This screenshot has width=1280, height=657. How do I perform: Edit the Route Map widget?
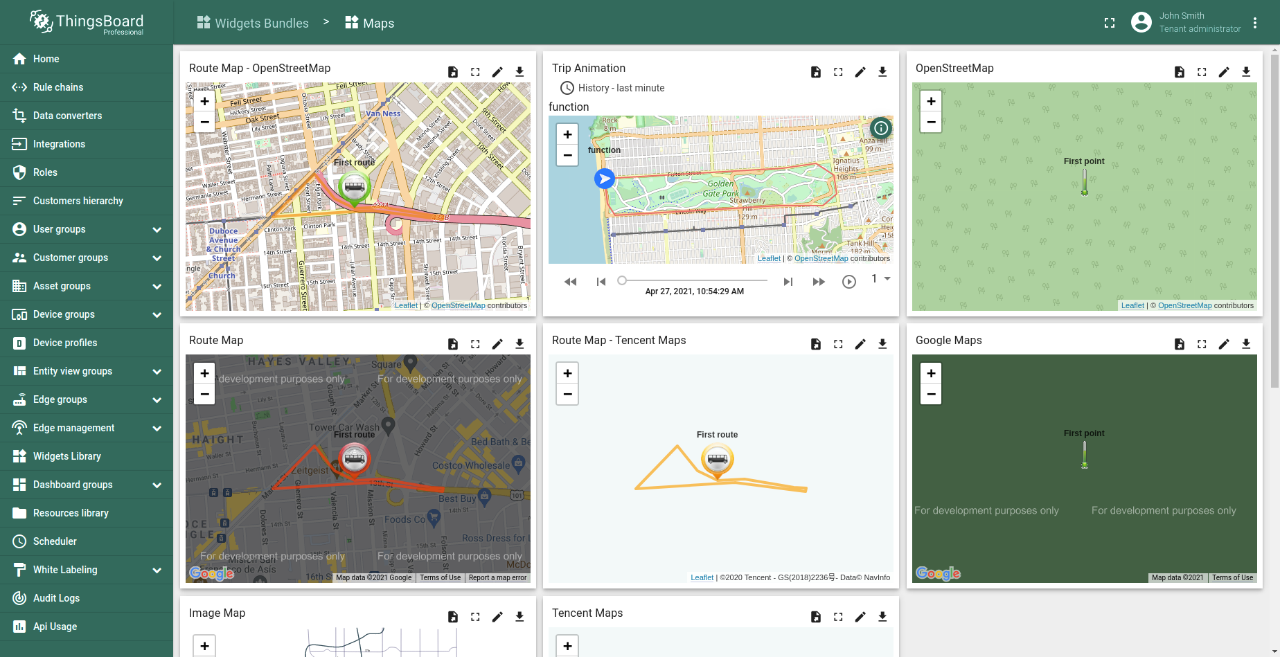[497, 344]
